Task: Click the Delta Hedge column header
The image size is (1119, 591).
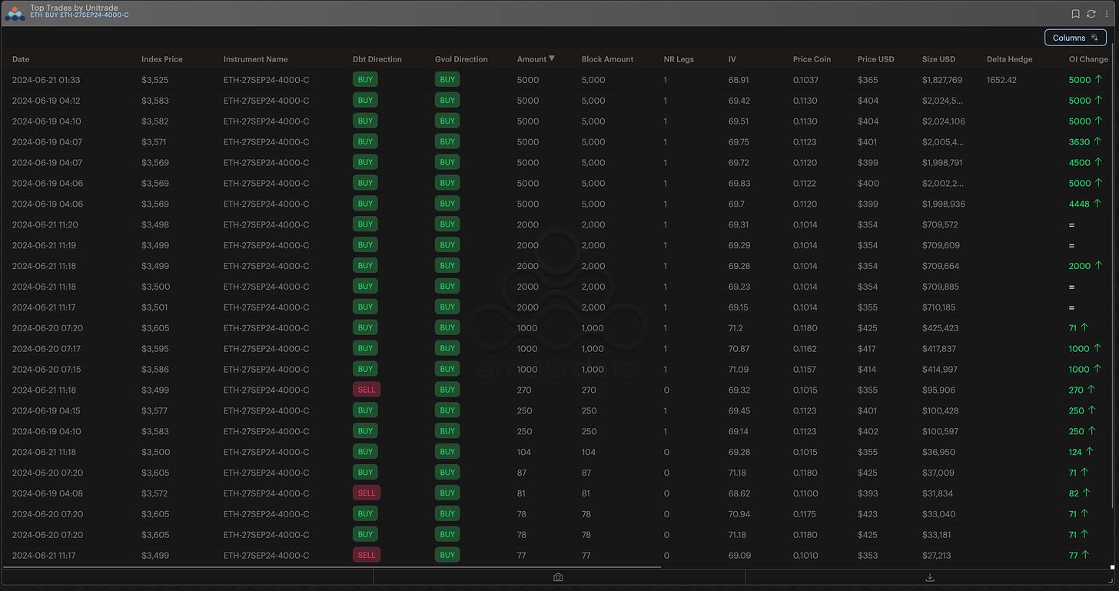Action: [x=1010, y=59]
